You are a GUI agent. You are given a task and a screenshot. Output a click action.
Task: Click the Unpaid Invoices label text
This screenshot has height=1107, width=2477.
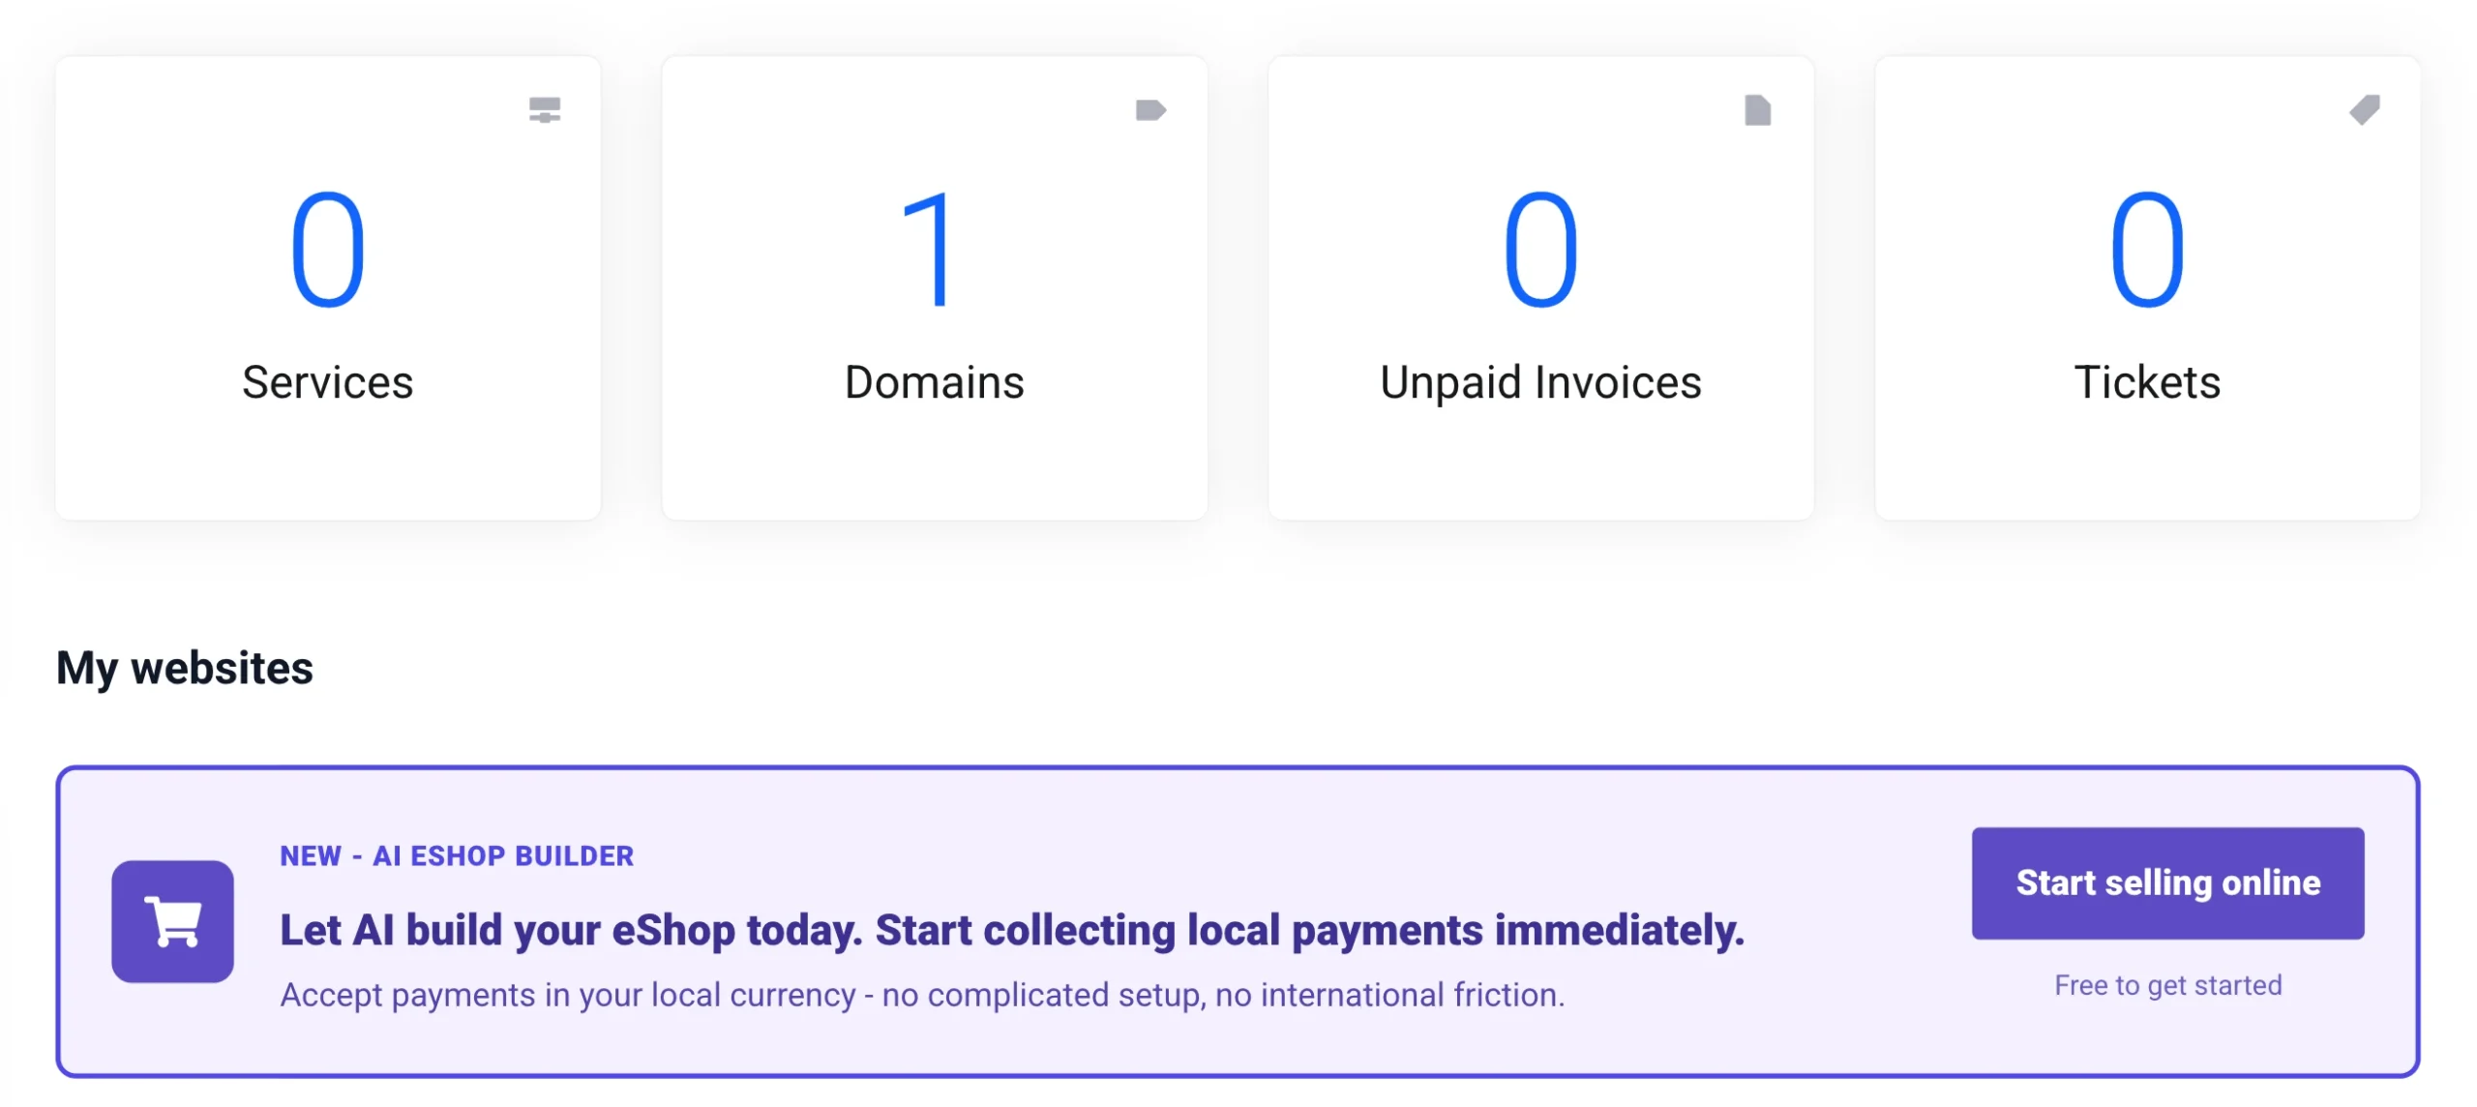click(x=1540, y=383)
